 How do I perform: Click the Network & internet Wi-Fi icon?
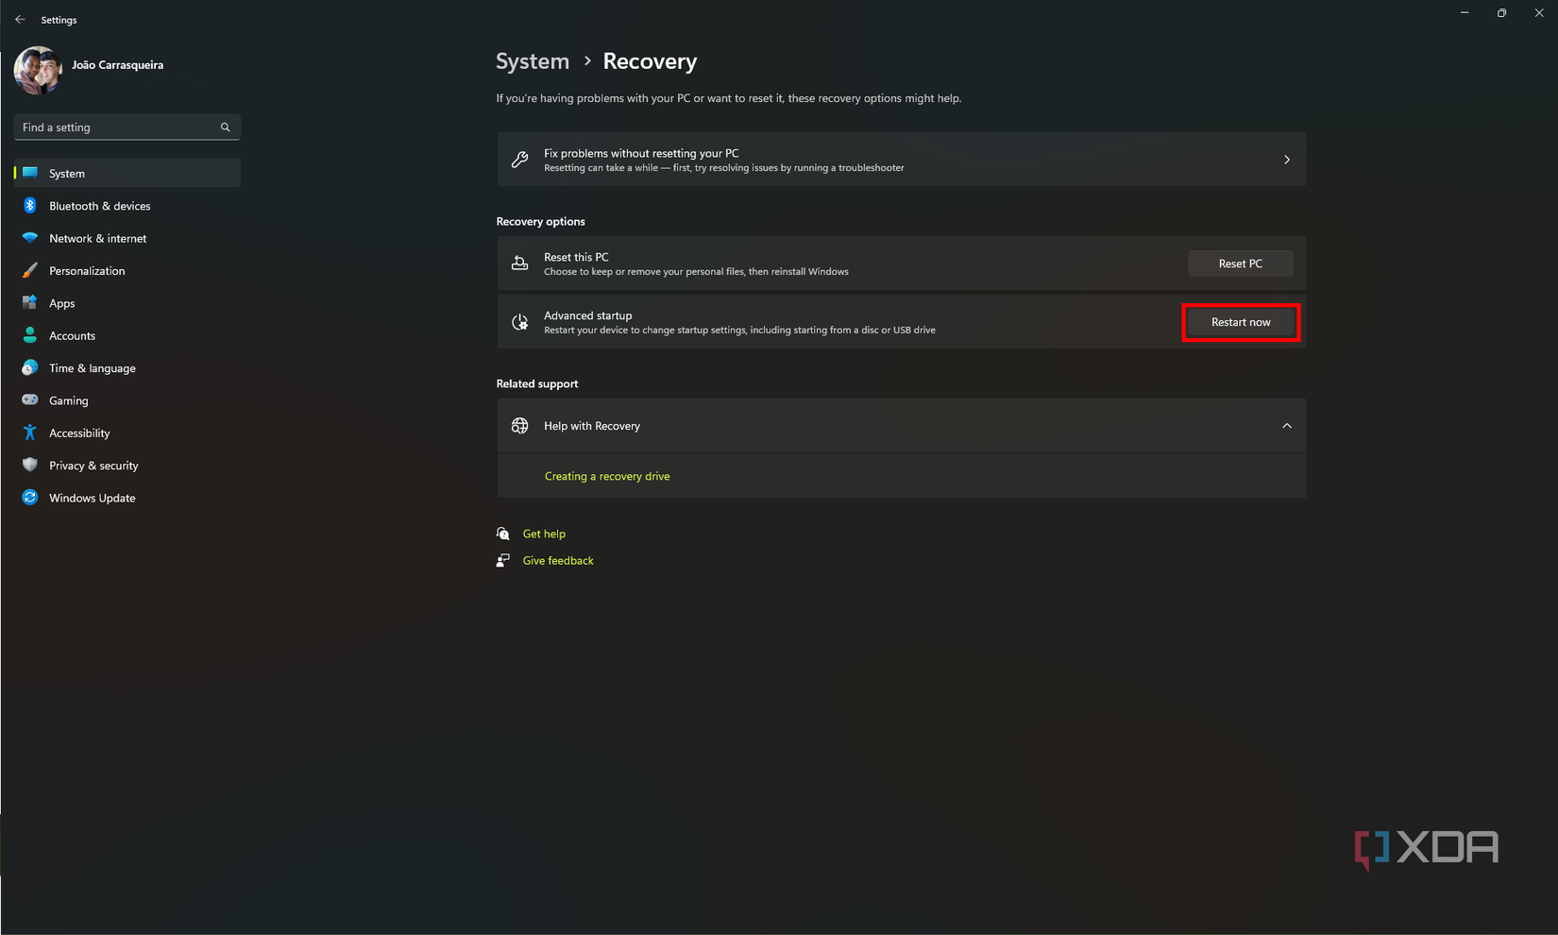point(30,238)
